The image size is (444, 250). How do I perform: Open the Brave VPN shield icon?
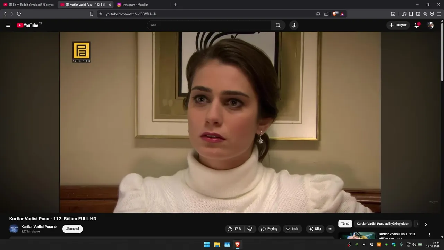(x=432, y=14)
